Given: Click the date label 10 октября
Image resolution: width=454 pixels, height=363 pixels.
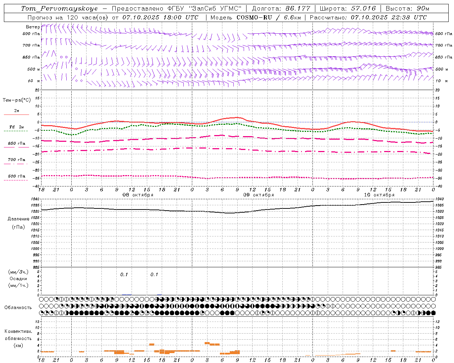Looking at the screenshot, I should pos(379,195).
